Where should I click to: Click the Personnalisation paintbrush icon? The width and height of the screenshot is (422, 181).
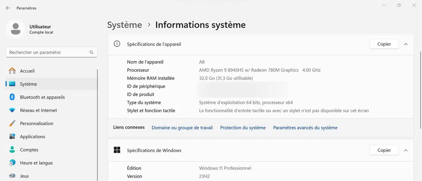coord(12,123)
